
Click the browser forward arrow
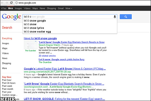point(7,3)
